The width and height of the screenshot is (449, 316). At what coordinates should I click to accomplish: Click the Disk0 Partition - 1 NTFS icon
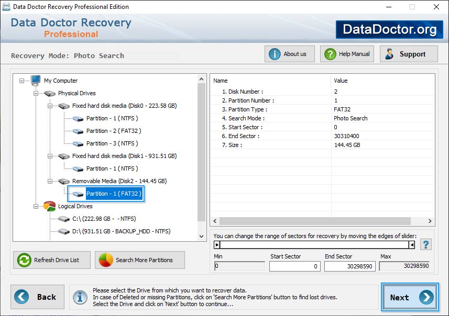pyautogui.click(x=78, y=119)
